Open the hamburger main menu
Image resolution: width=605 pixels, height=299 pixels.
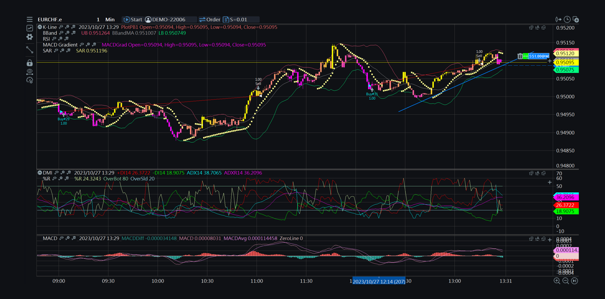coord(30,20)
